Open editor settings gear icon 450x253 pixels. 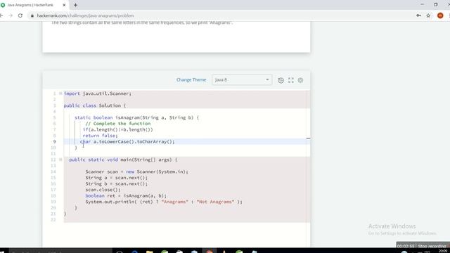pyautogui.click(x=300, y=80)
